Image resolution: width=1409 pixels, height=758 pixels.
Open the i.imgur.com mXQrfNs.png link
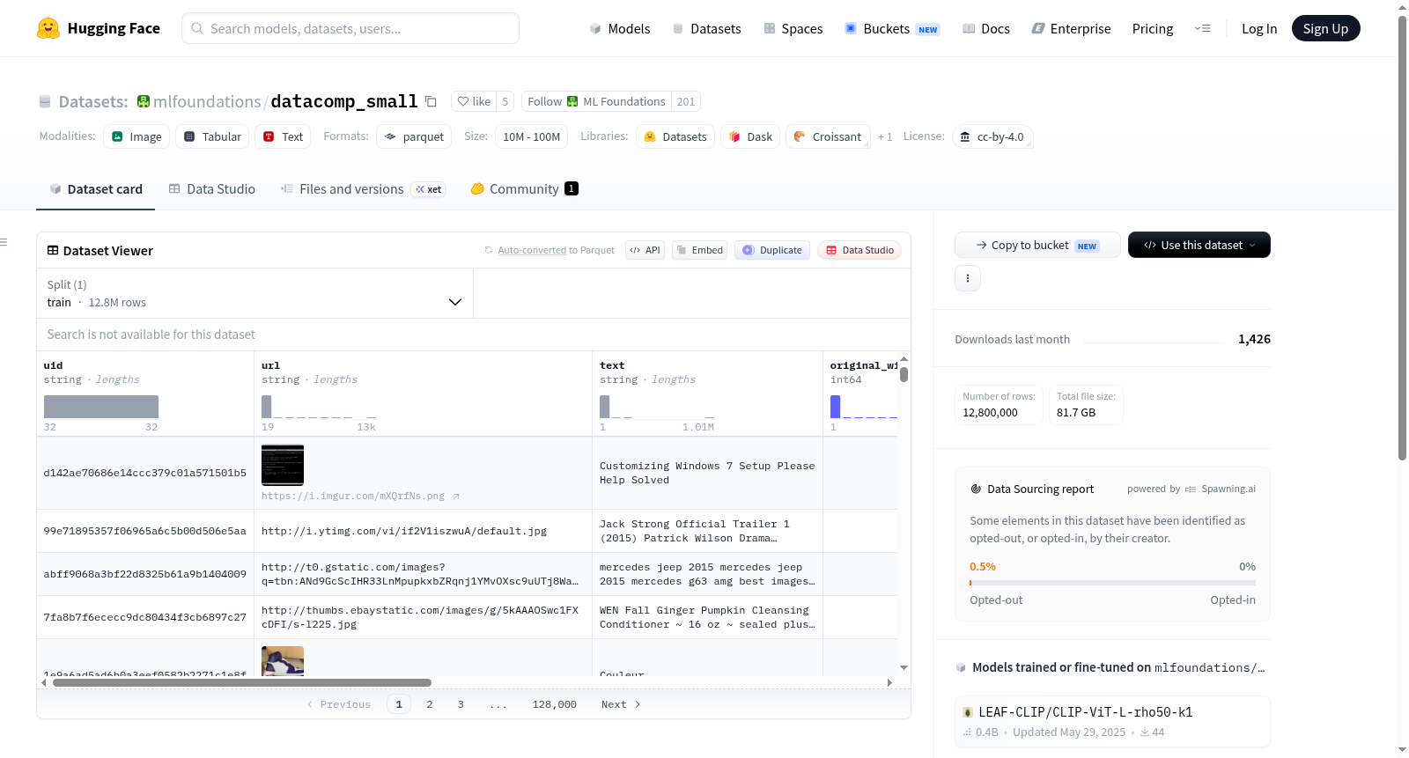(x=360, y=497)
